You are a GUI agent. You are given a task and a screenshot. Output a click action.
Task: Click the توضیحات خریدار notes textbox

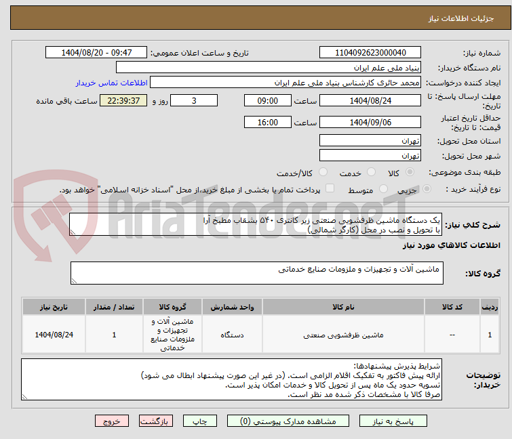231,379
